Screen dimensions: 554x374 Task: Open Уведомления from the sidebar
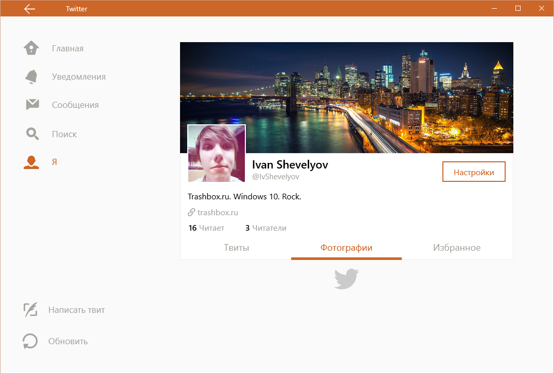(79, 77)
